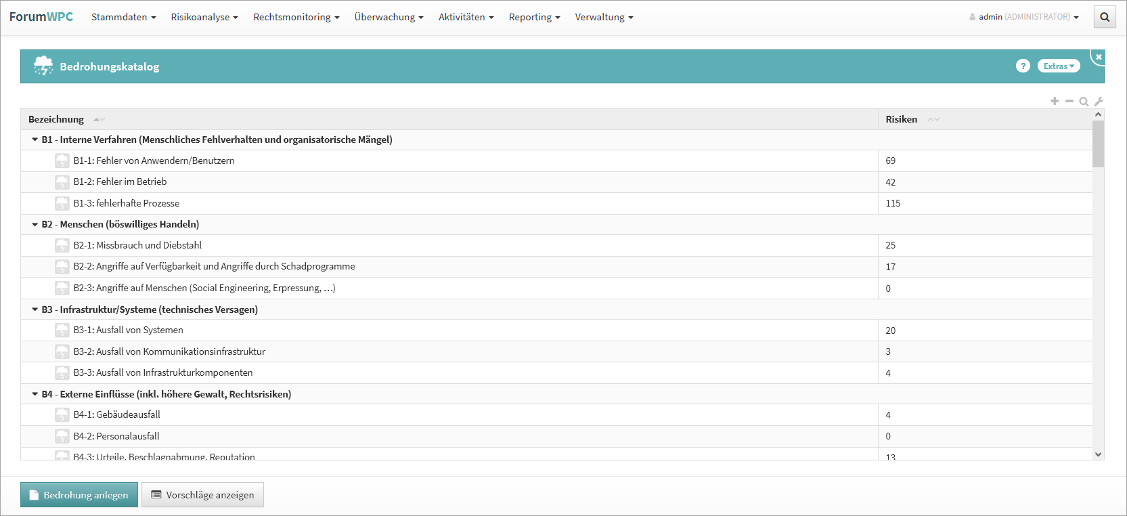
Task: Click the Bedrohung anlegen button
Action: coord(79,495)
